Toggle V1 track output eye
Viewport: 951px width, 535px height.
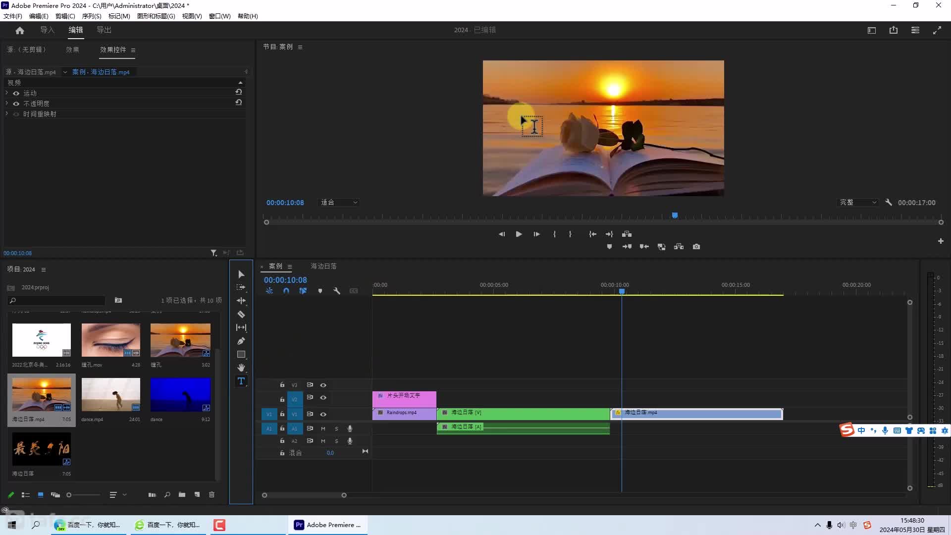click(323, 414)
